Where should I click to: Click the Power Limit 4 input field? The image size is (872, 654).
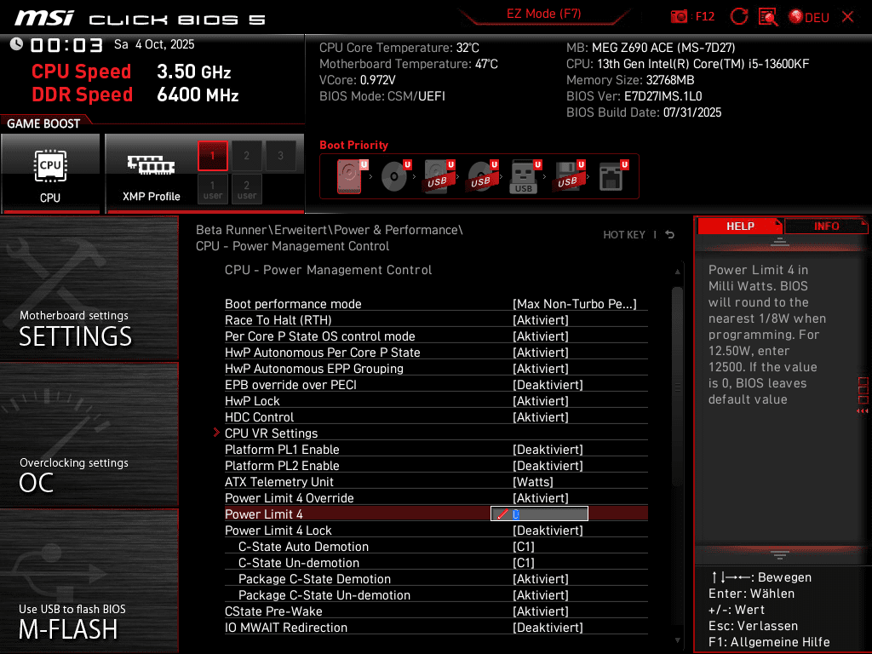(539, 513)
